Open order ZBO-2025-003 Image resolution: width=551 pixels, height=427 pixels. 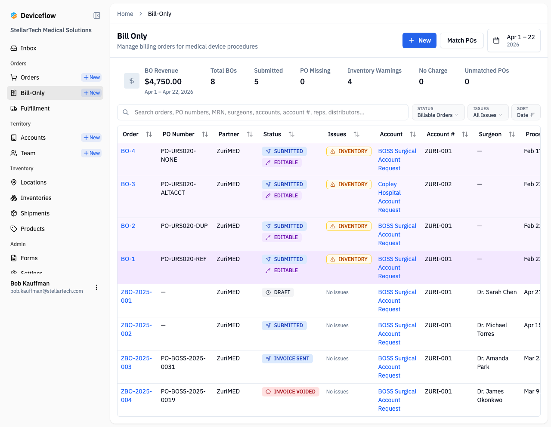point(136,362)
